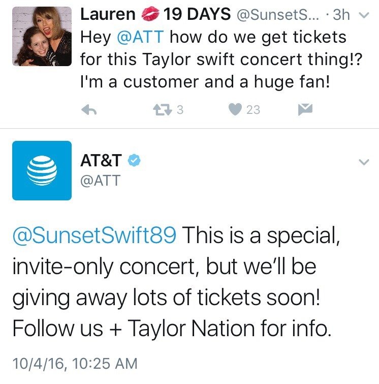
Task: Open the tweet options chevron on Lauren's tweet
Action: point(363,15)
